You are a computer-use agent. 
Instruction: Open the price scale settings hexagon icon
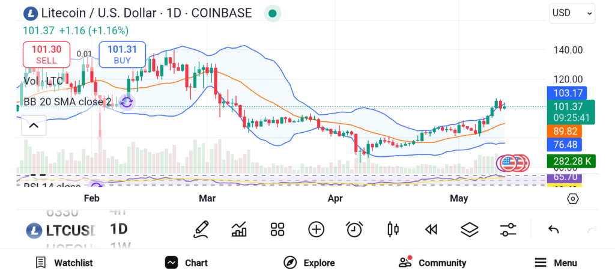(x=572, y=198)
